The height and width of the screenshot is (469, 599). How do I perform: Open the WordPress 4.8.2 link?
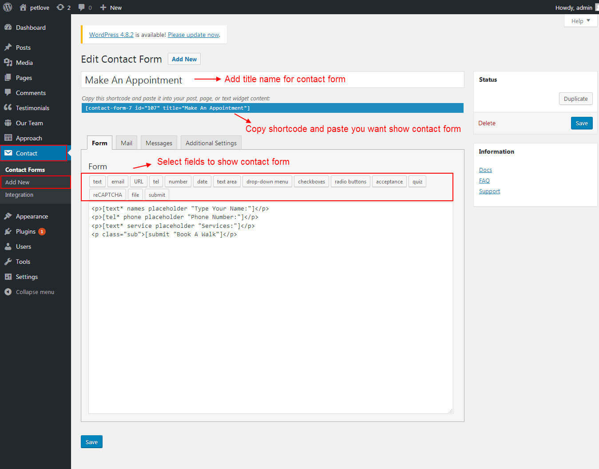(x=111, y=35)
